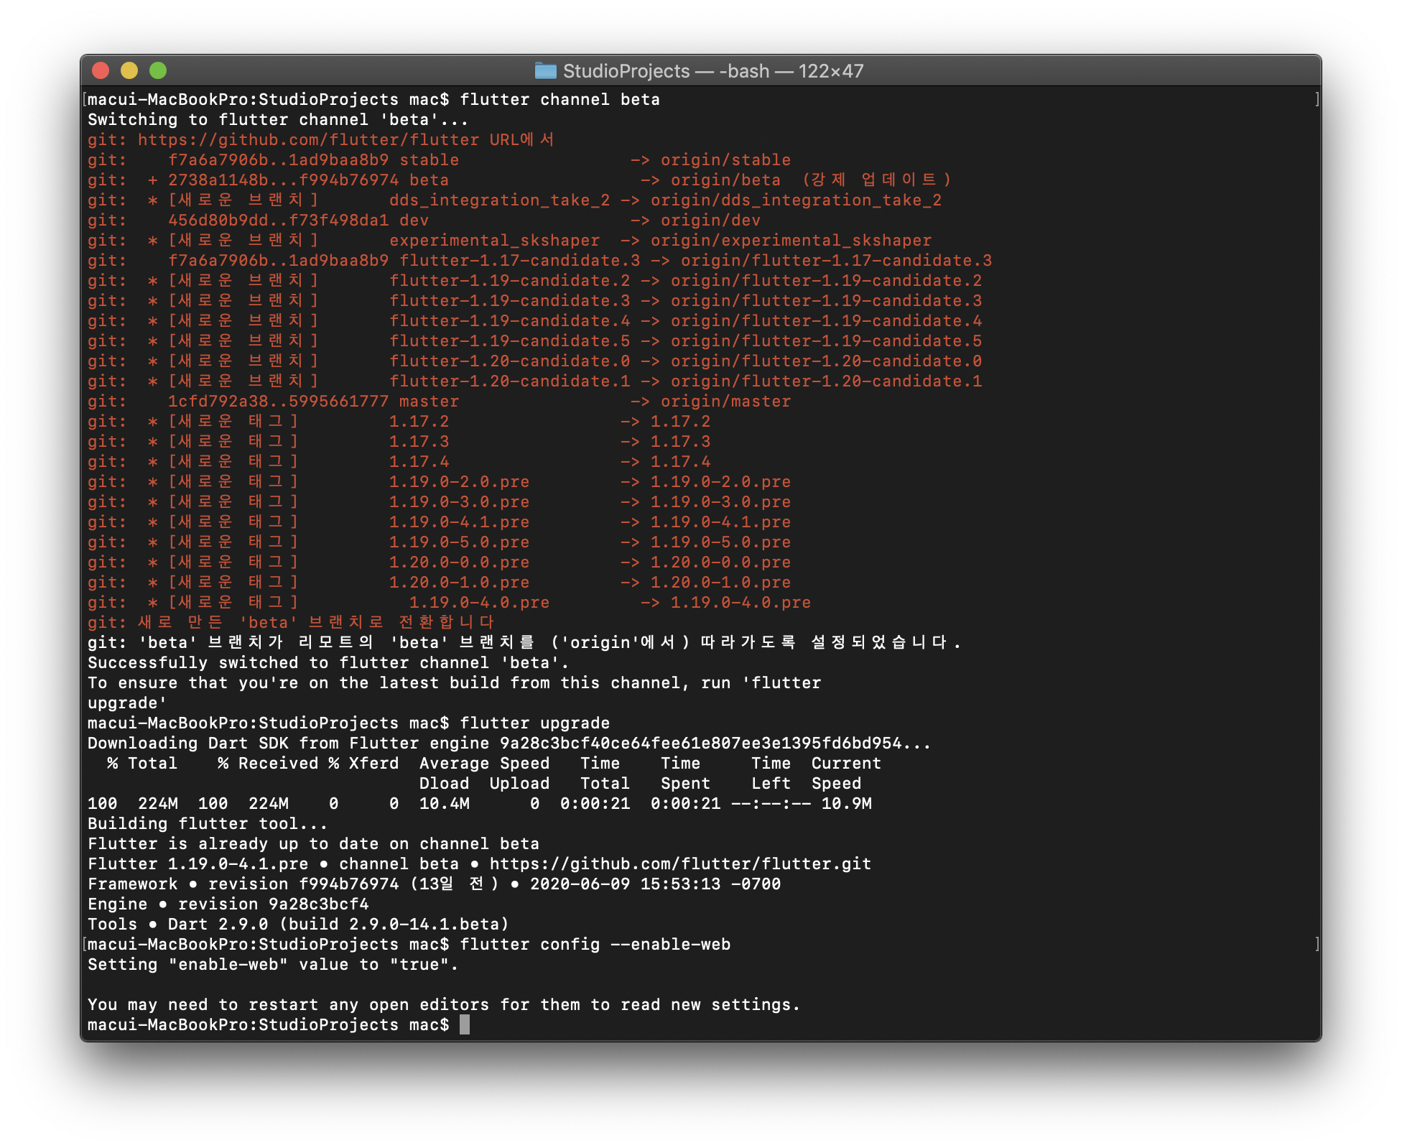Click the red close window button
This screenshot has width=1402, height=1148.
click(101, 70)
